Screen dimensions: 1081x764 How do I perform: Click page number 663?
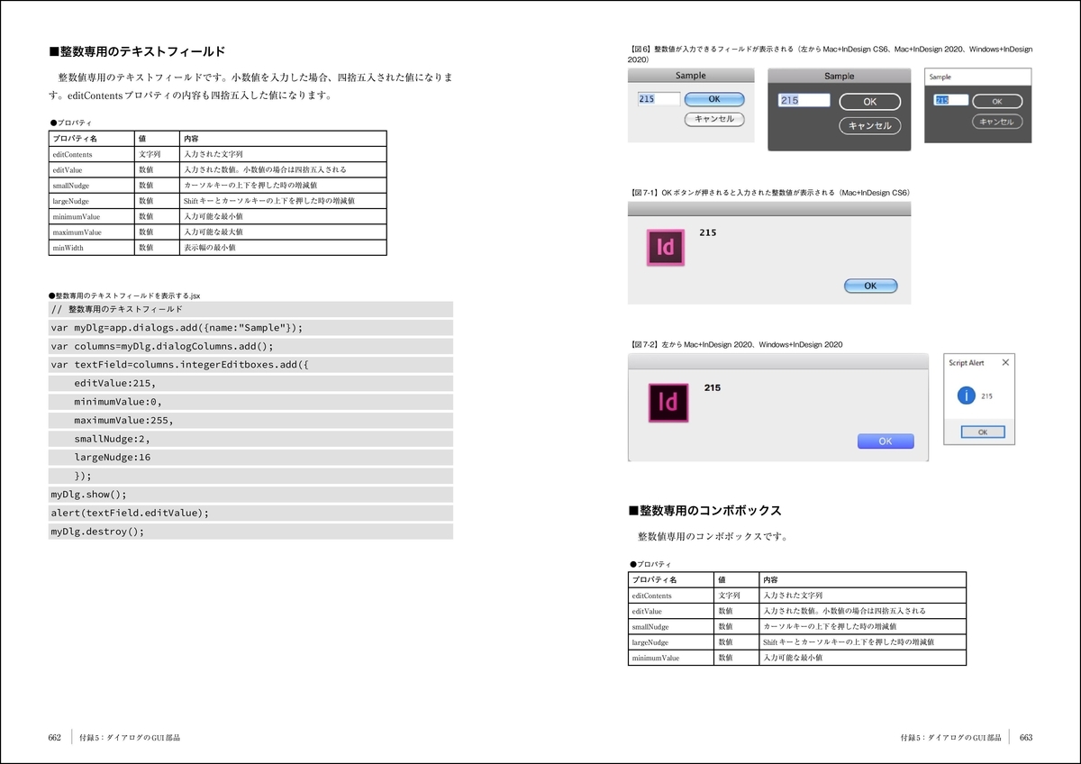pos(1025,737)
